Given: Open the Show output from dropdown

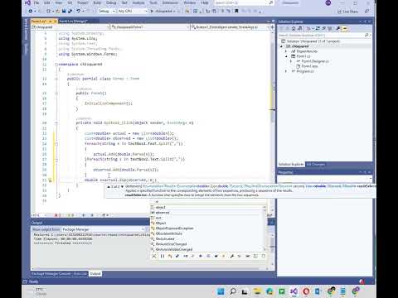Looking at the screenshot, I should click(104, 229).
